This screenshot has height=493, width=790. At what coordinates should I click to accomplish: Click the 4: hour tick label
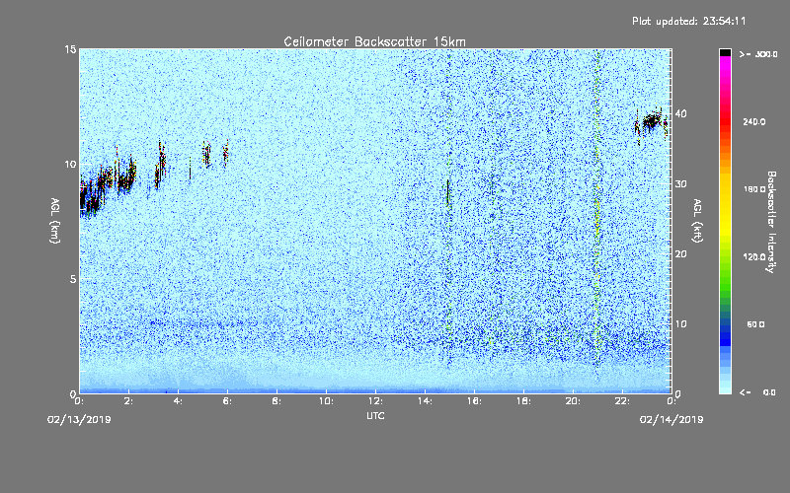(179, 401)
